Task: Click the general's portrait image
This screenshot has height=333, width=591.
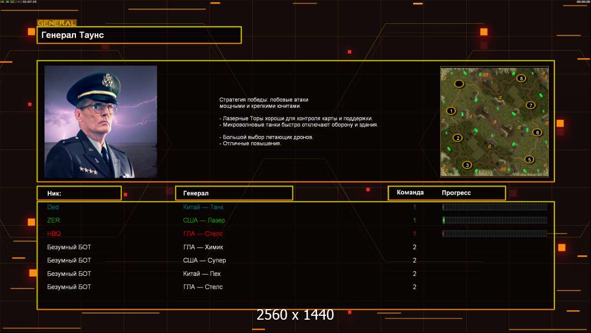Action: click(100, 122)
